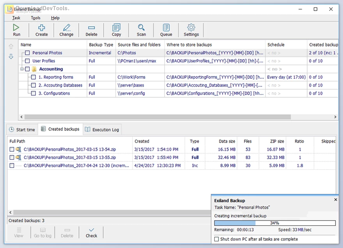This screenshot has height=248, width=343.
Task: Create a new backup task
Action: pos(41,30)
